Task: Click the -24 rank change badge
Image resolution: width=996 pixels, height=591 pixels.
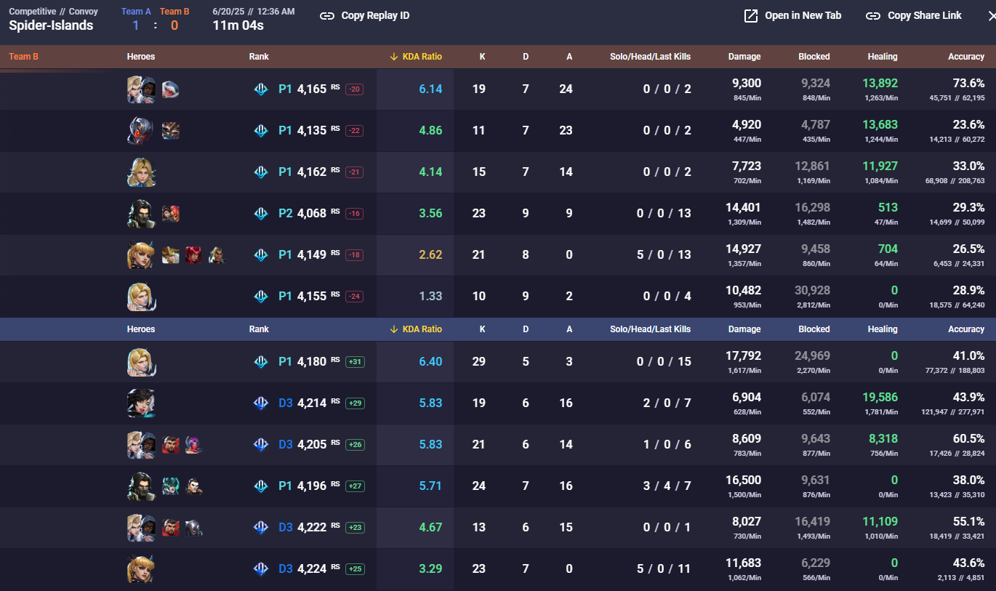Action: point(355,297)
